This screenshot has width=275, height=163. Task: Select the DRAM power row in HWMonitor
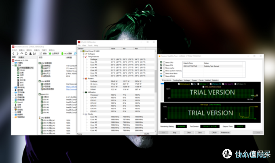116,90
